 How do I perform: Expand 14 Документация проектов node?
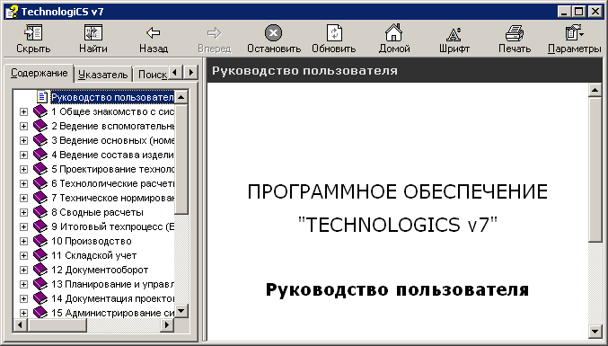[x=23, y=298]
